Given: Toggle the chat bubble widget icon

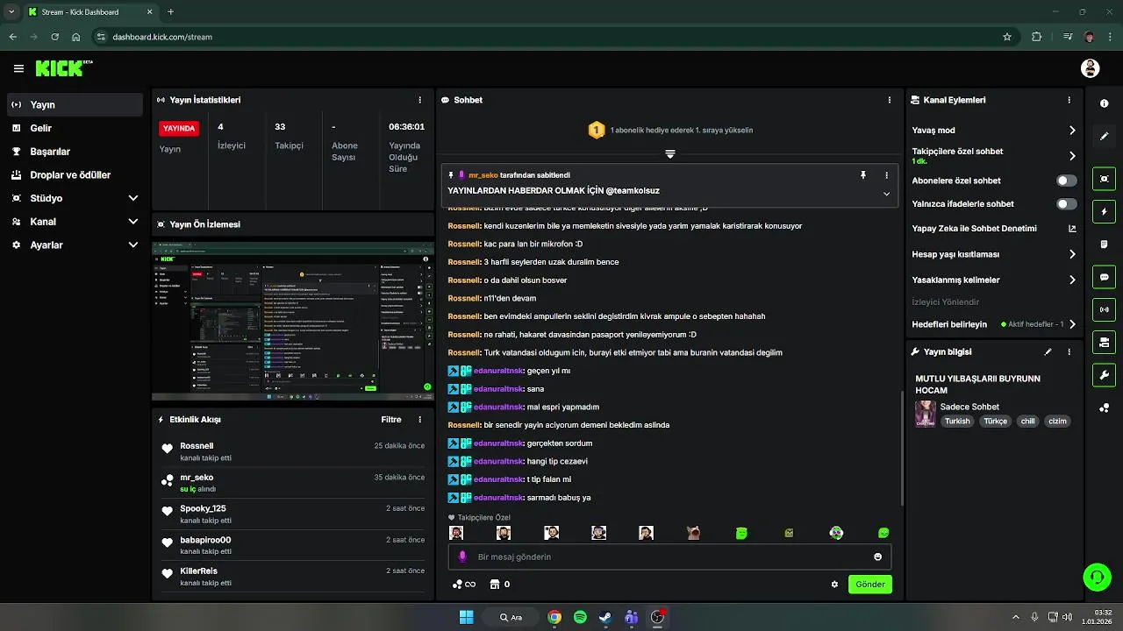Looking at the screenshot, I should 1104,277.
